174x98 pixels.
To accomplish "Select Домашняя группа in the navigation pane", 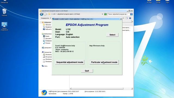I will (x=46, y=48).
